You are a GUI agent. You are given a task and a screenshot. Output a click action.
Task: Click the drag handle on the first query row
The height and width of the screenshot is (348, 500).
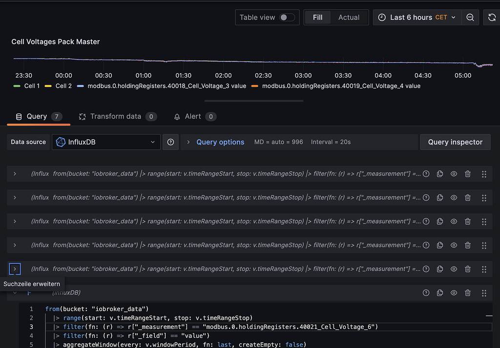point(484,173)
